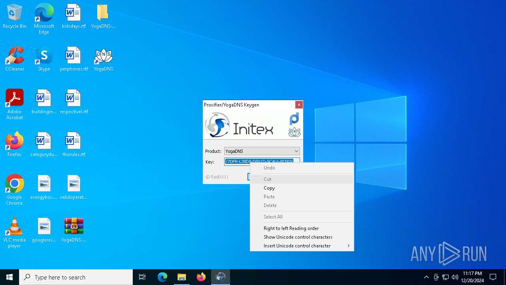Close the Proxifier/YogaDNS Keygen window
The width and height of the screenshot is (506, 285).
(299, 104)
